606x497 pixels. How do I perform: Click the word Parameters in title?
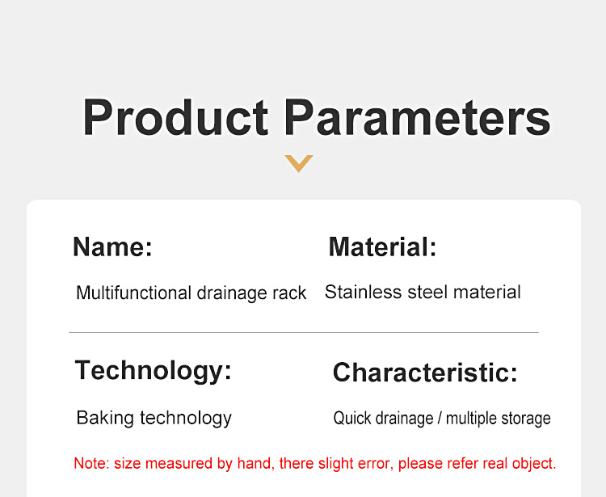tap(418, 117)
